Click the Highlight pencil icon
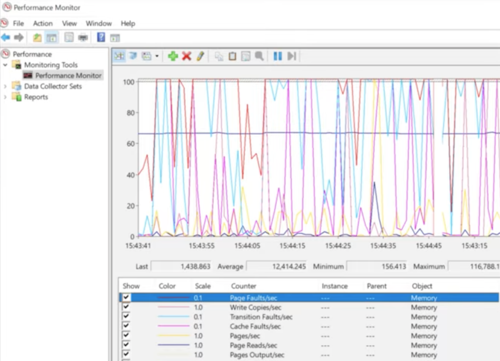This screenshot has height=361, width=500. coord(200,56)
